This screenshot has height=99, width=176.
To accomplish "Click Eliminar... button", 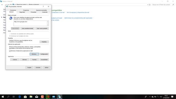I will (34, 54).
